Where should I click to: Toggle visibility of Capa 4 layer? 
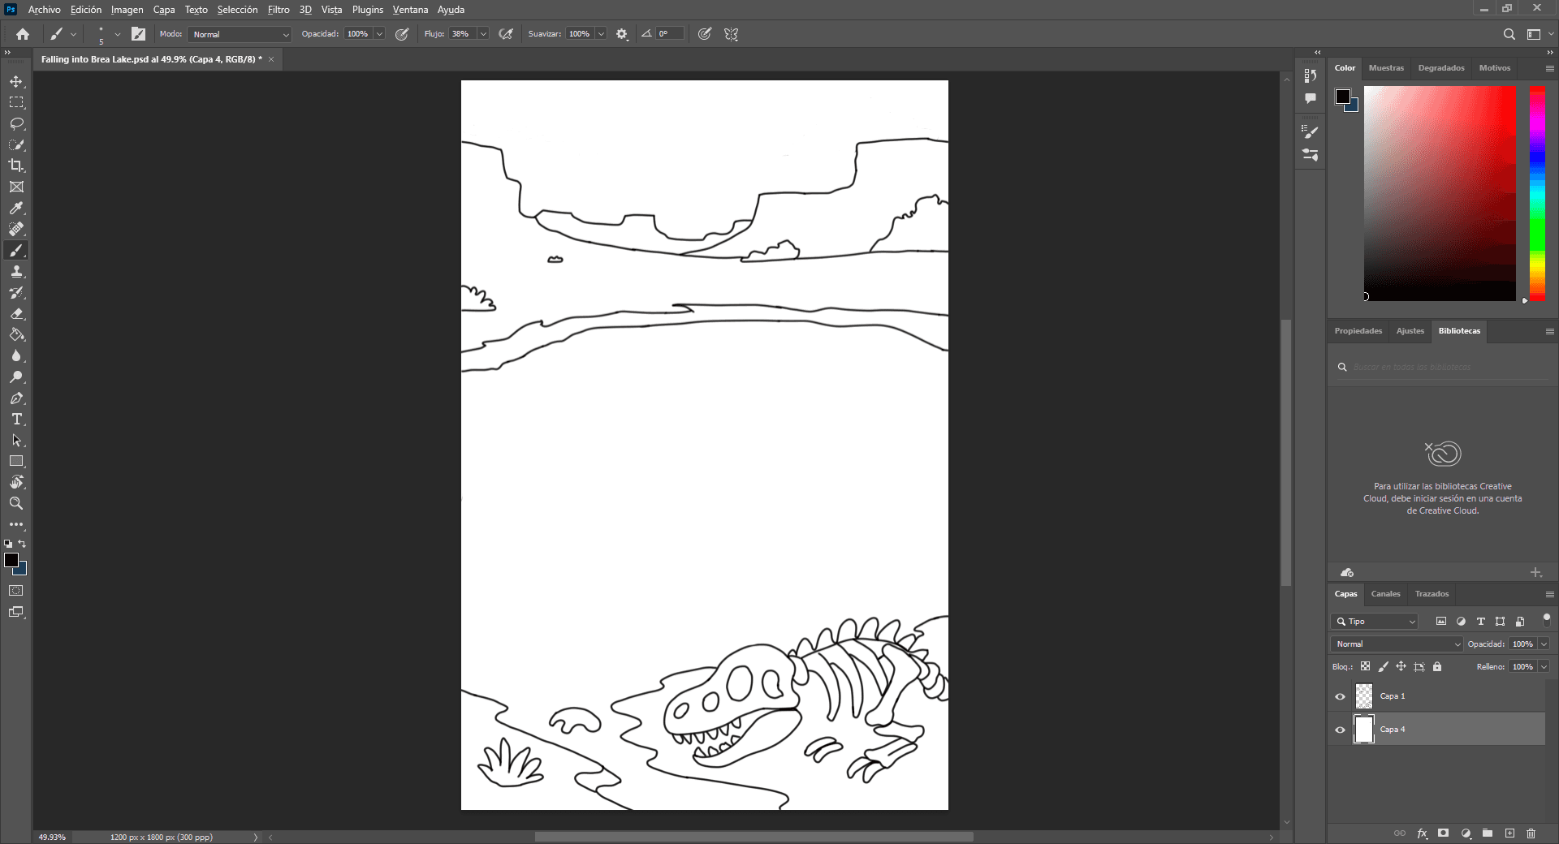point(1340,730)
